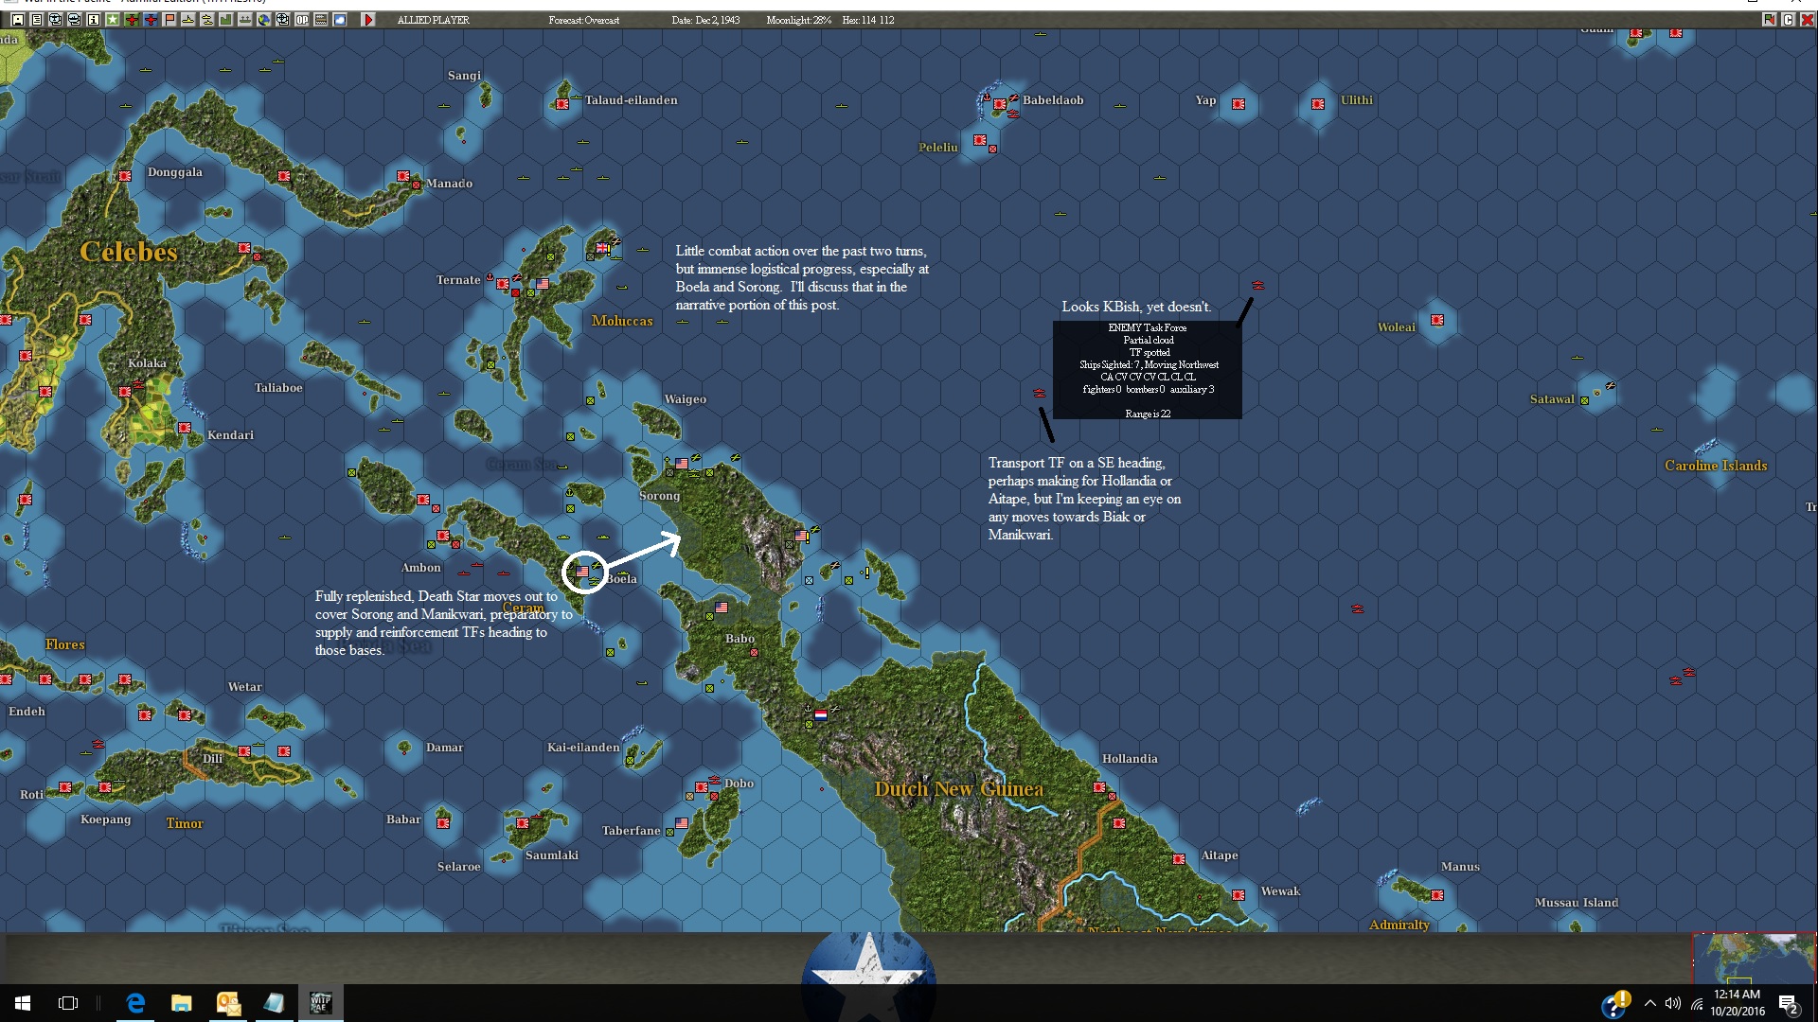Click the 'Celebes' map label

[129, 252]
